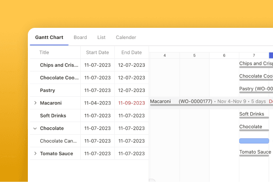Image resolution: width=273 pixels, height=182 pixels.
Task: Click Pastry's end date 12-07-2023
Action: 132,91
